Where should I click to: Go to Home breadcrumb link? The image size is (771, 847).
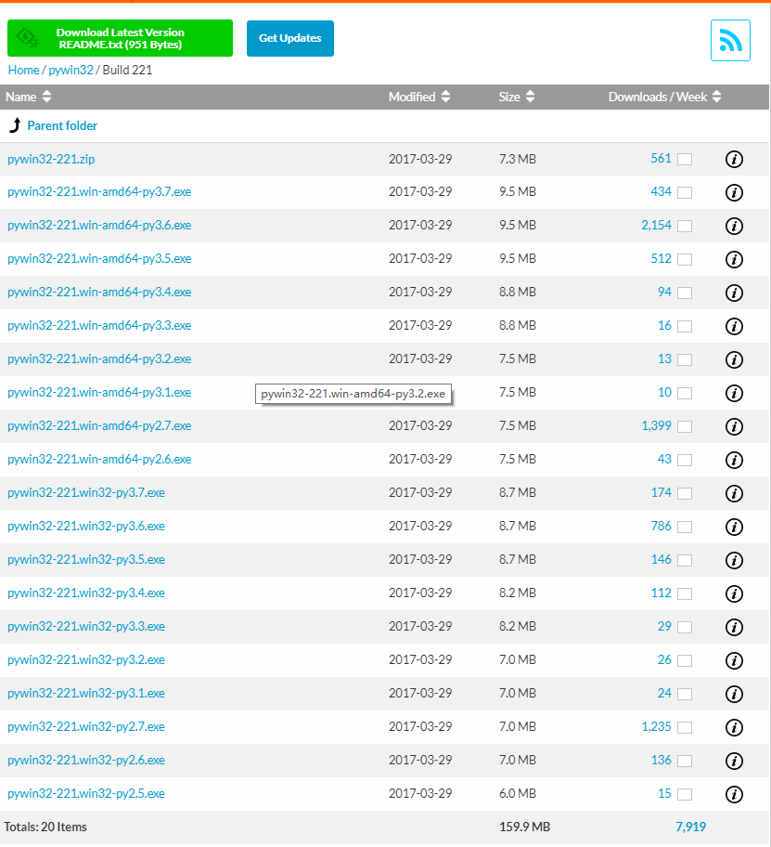23,71
